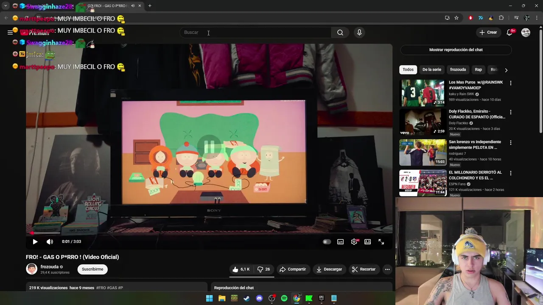
Task: Open the Chrome profile avatar
Action: point(526,18)
